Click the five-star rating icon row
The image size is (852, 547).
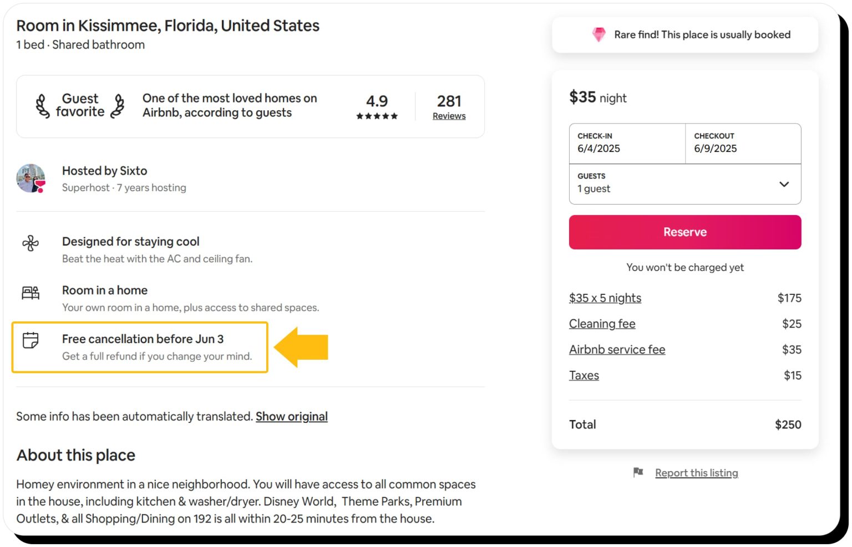[377, 116]
